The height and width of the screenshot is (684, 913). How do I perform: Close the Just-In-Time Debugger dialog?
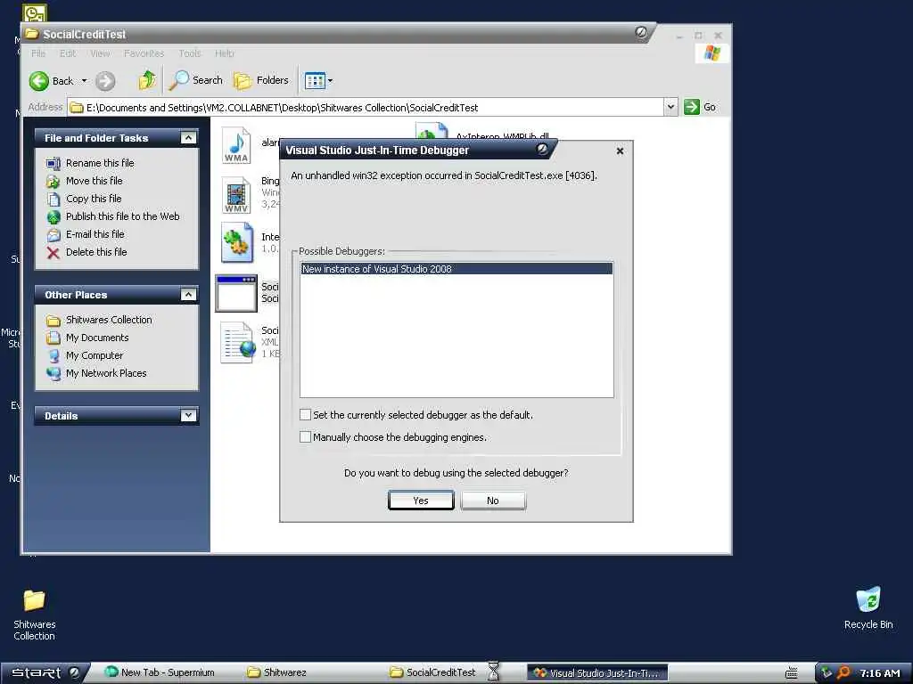tap(621, 151)
